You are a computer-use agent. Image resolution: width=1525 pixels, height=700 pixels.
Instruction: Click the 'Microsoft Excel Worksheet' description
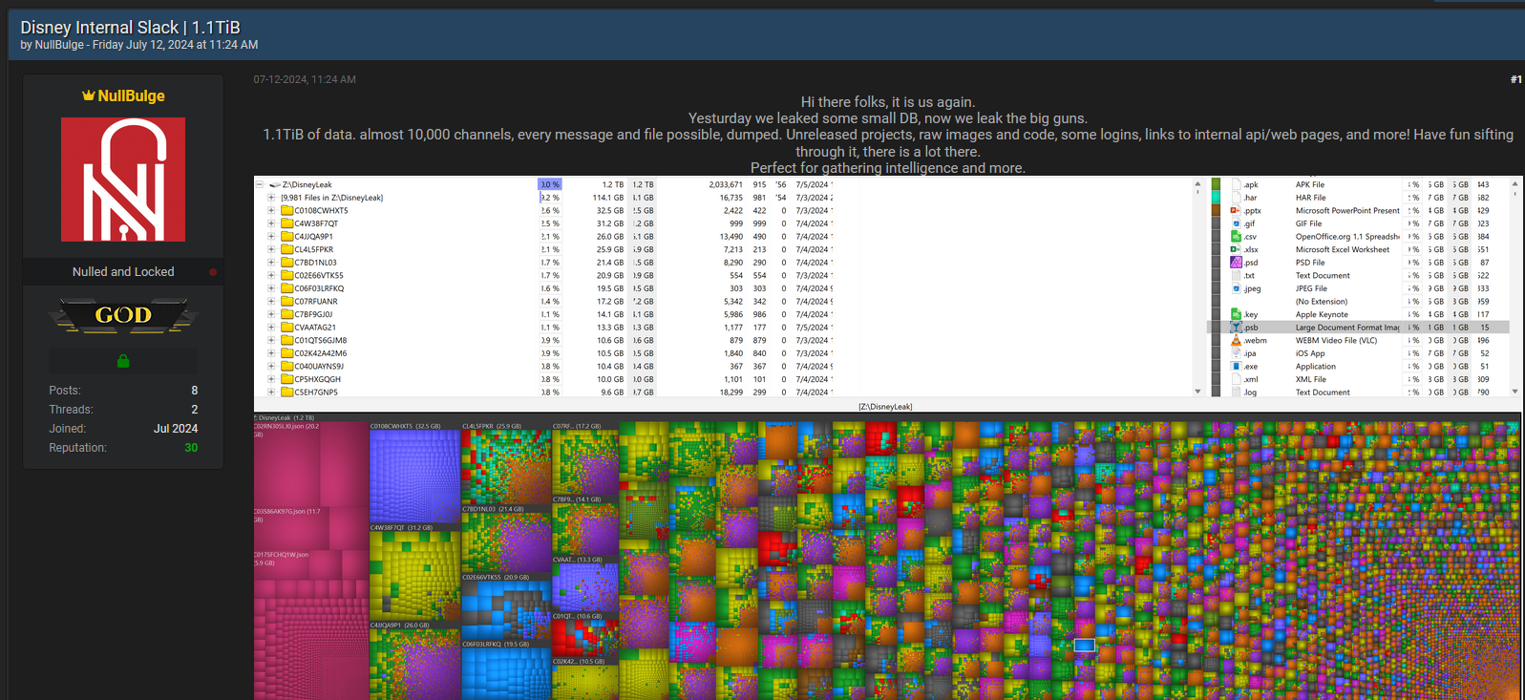pyautogui.click(x=1342, y=249)
